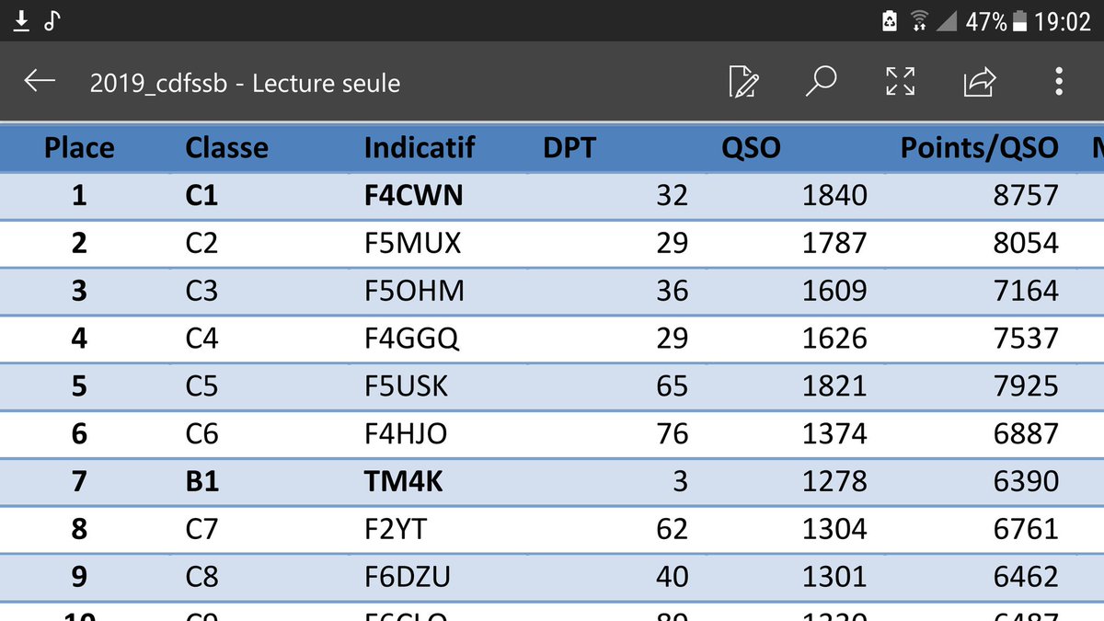
Task: Tap the 47% battery percentage
Action: (x=985, y=21)
